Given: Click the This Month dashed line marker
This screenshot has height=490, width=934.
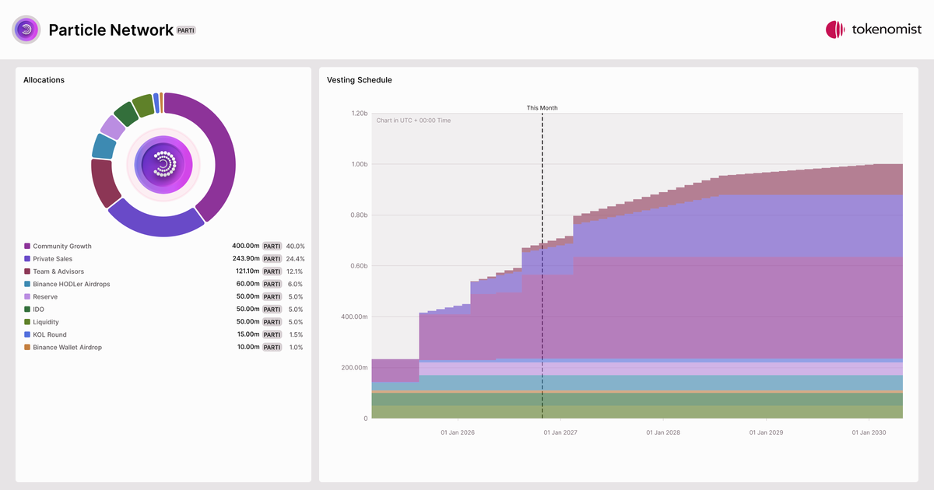Looking at the screenshot, I should [542, 266].
